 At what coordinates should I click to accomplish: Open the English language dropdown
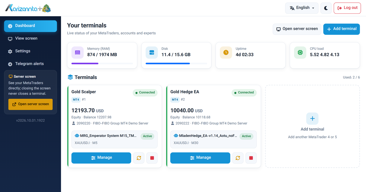[x=302, y=8]
